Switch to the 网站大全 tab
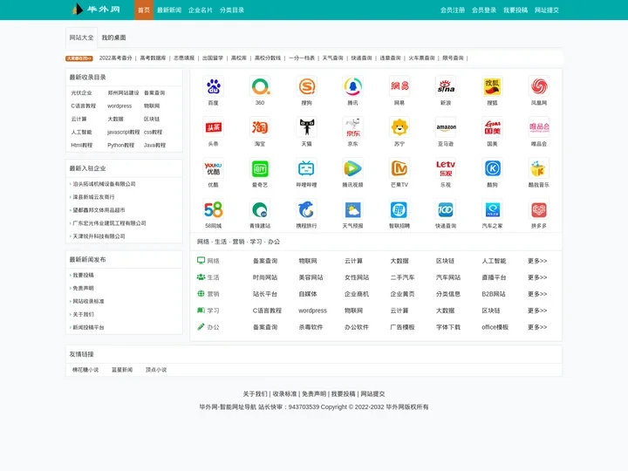The height and width of the screenshot is (471, 628). pos(81,38)
